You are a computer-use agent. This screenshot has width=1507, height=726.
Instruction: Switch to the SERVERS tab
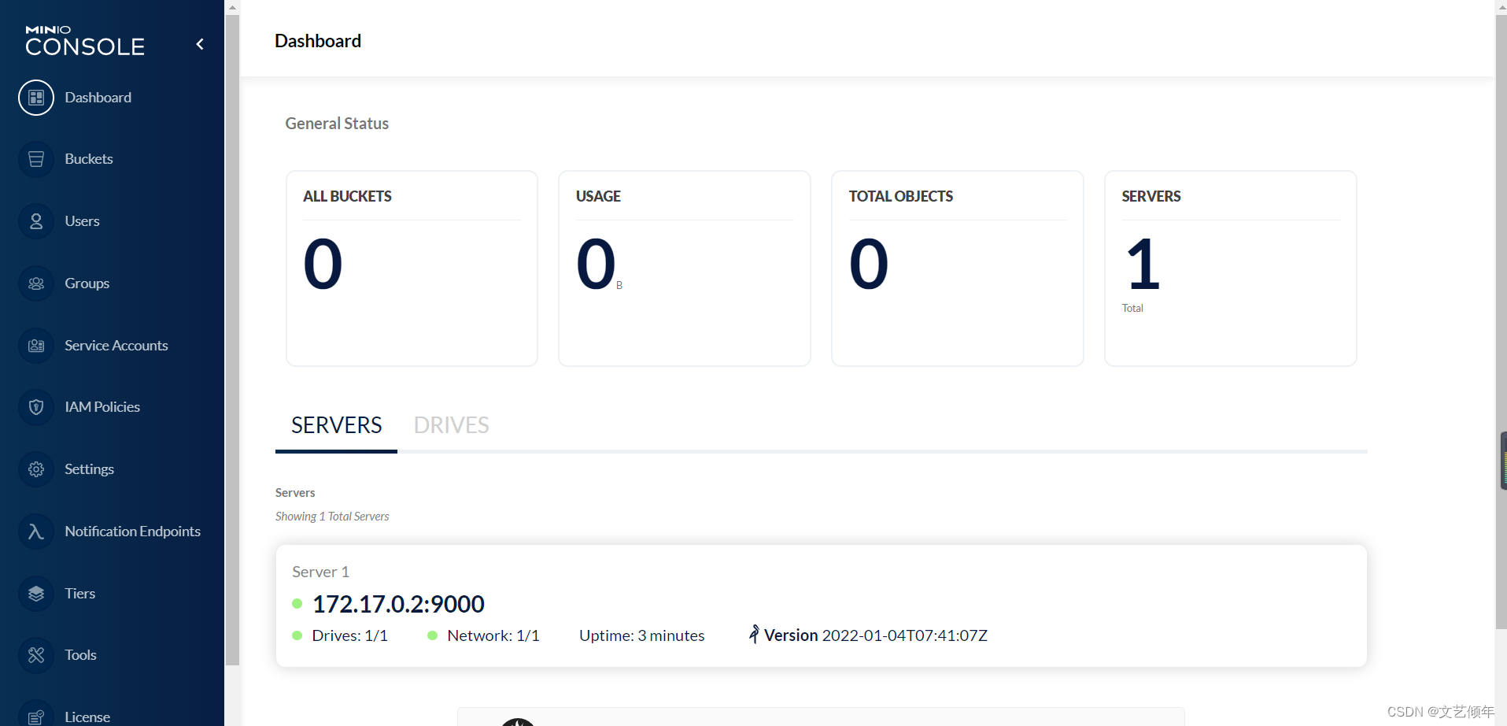coord(336,426)
